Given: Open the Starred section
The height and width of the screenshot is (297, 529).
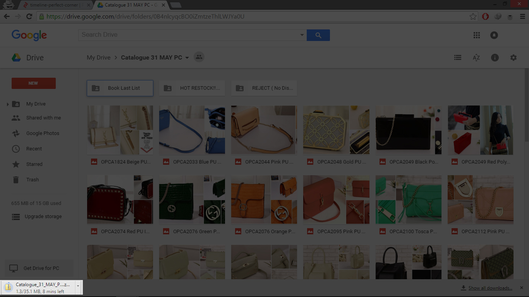Looking at the screenshot, I should point(34,164).
